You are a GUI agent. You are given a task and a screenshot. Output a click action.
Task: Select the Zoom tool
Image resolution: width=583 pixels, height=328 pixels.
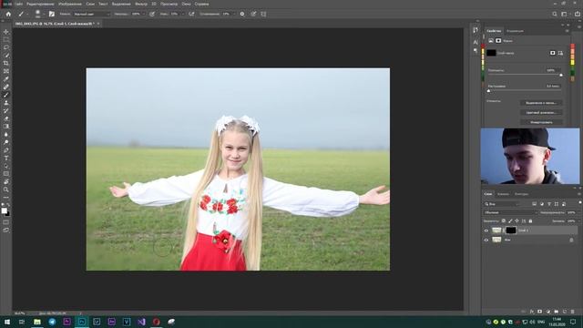tap(6, 190)
